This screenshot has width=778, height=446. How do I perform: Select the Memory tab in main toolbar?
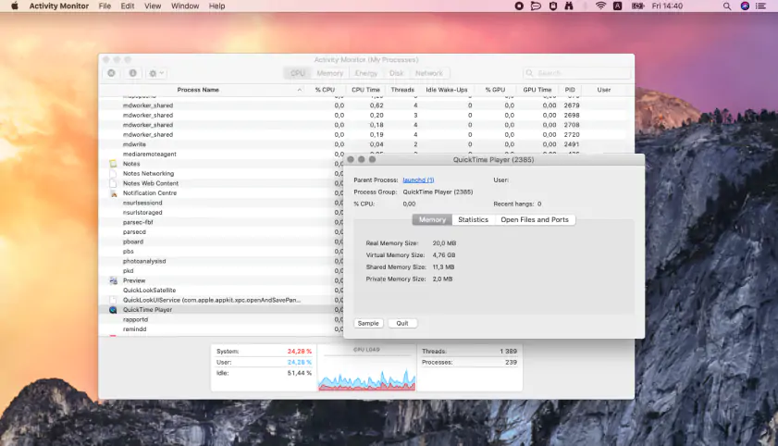coord(330,73)
